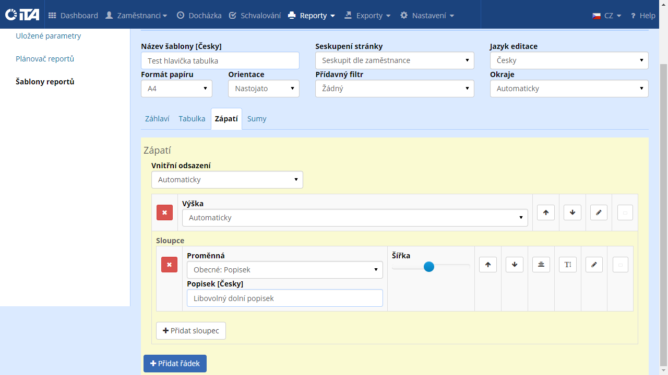Open the Seskupení stránky dropdown
Viewport: 668px width, 375px height.
tap(395, 60)
